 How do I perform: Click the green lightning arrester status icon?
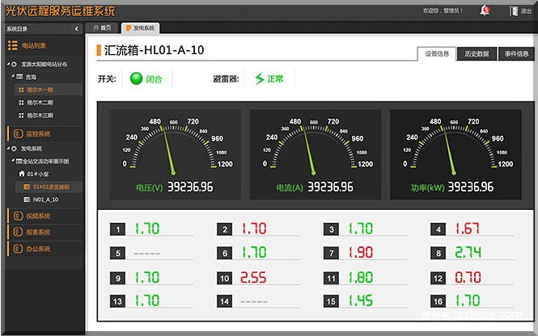pyautogui.click(x=259, y=79)
